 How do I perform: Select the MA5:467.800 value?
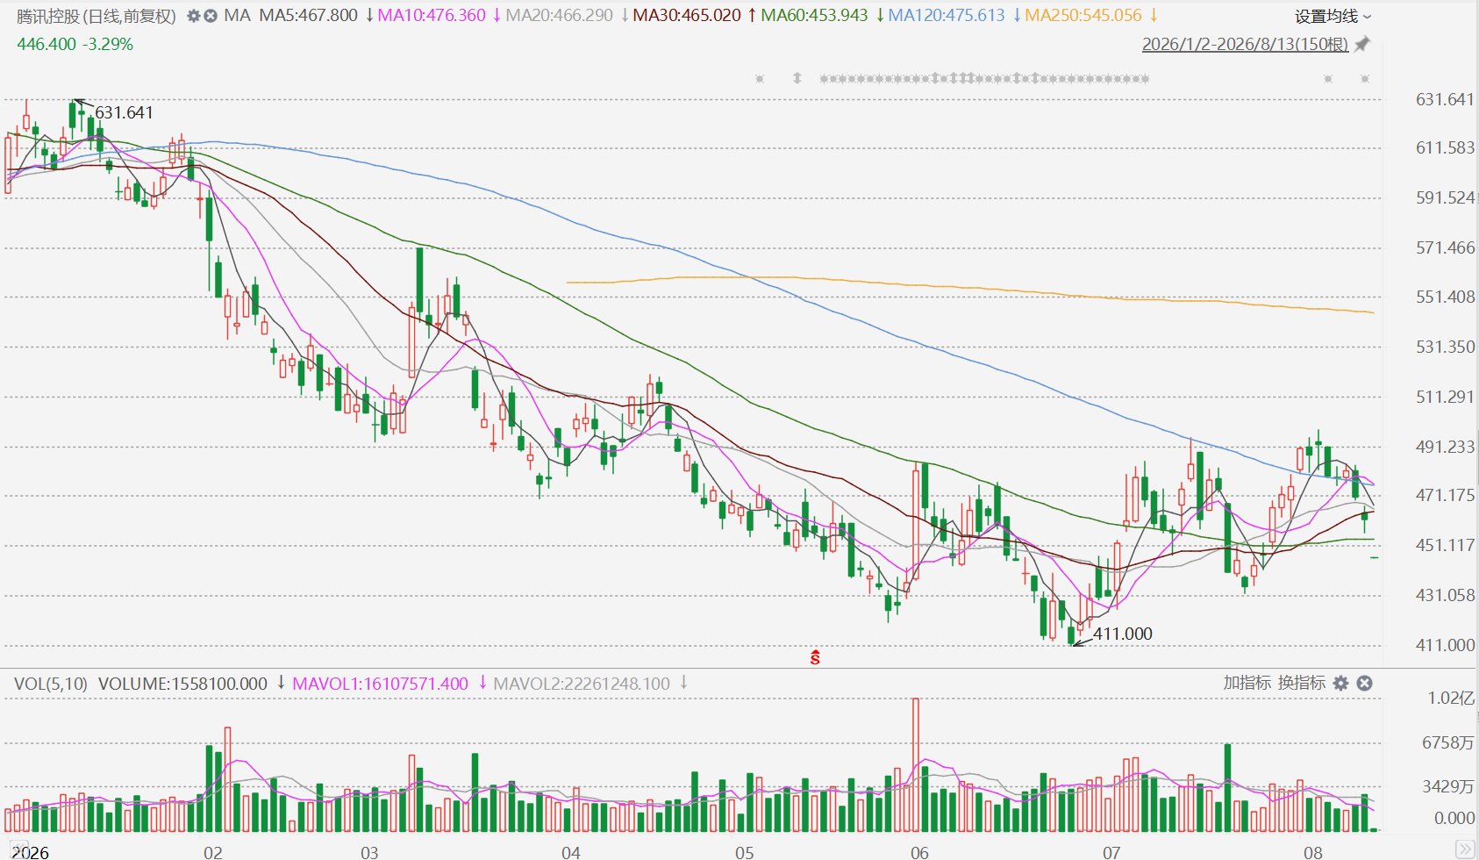309,16
